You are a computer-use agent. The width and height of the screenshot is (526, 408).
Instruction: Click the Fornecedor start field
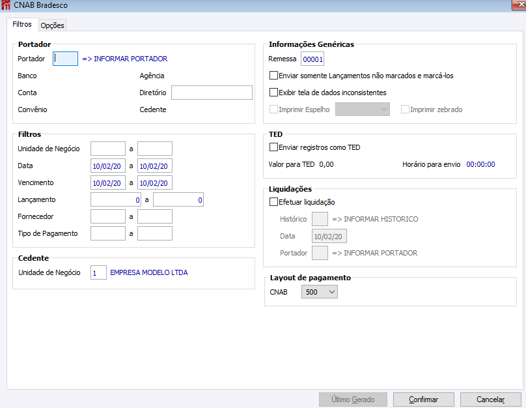pos(108,216)
